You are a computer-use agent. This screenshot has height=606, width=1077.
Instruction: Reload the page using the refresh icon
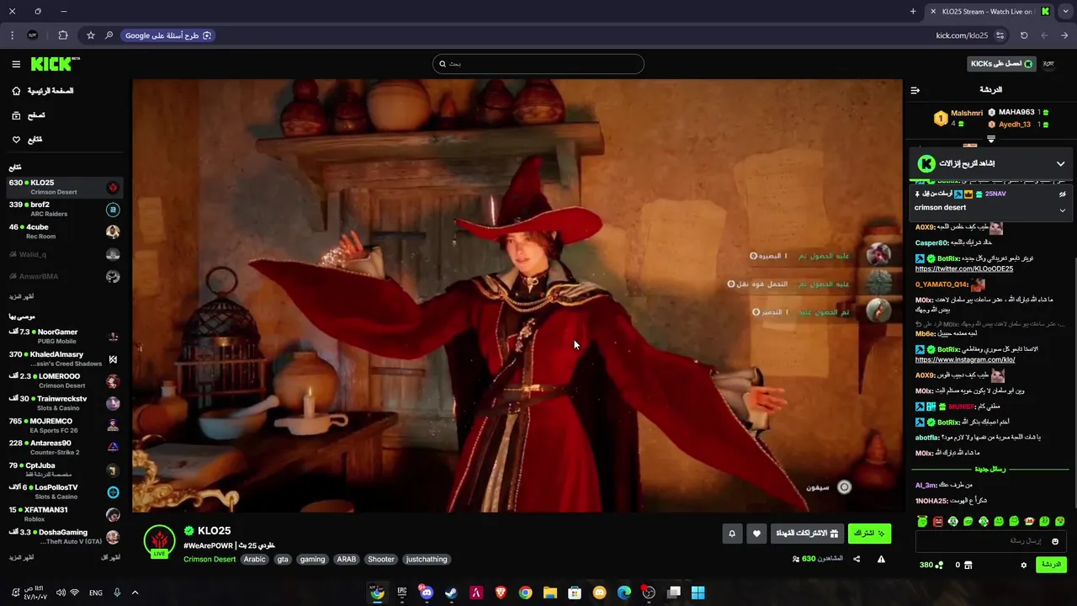click(x=1024, y=35)
